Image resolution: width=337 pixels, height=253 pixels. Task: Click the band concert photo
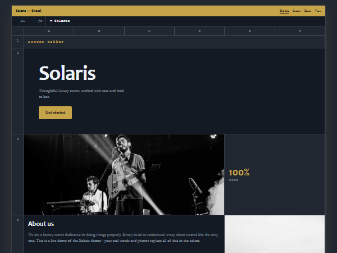click(124, 174)
